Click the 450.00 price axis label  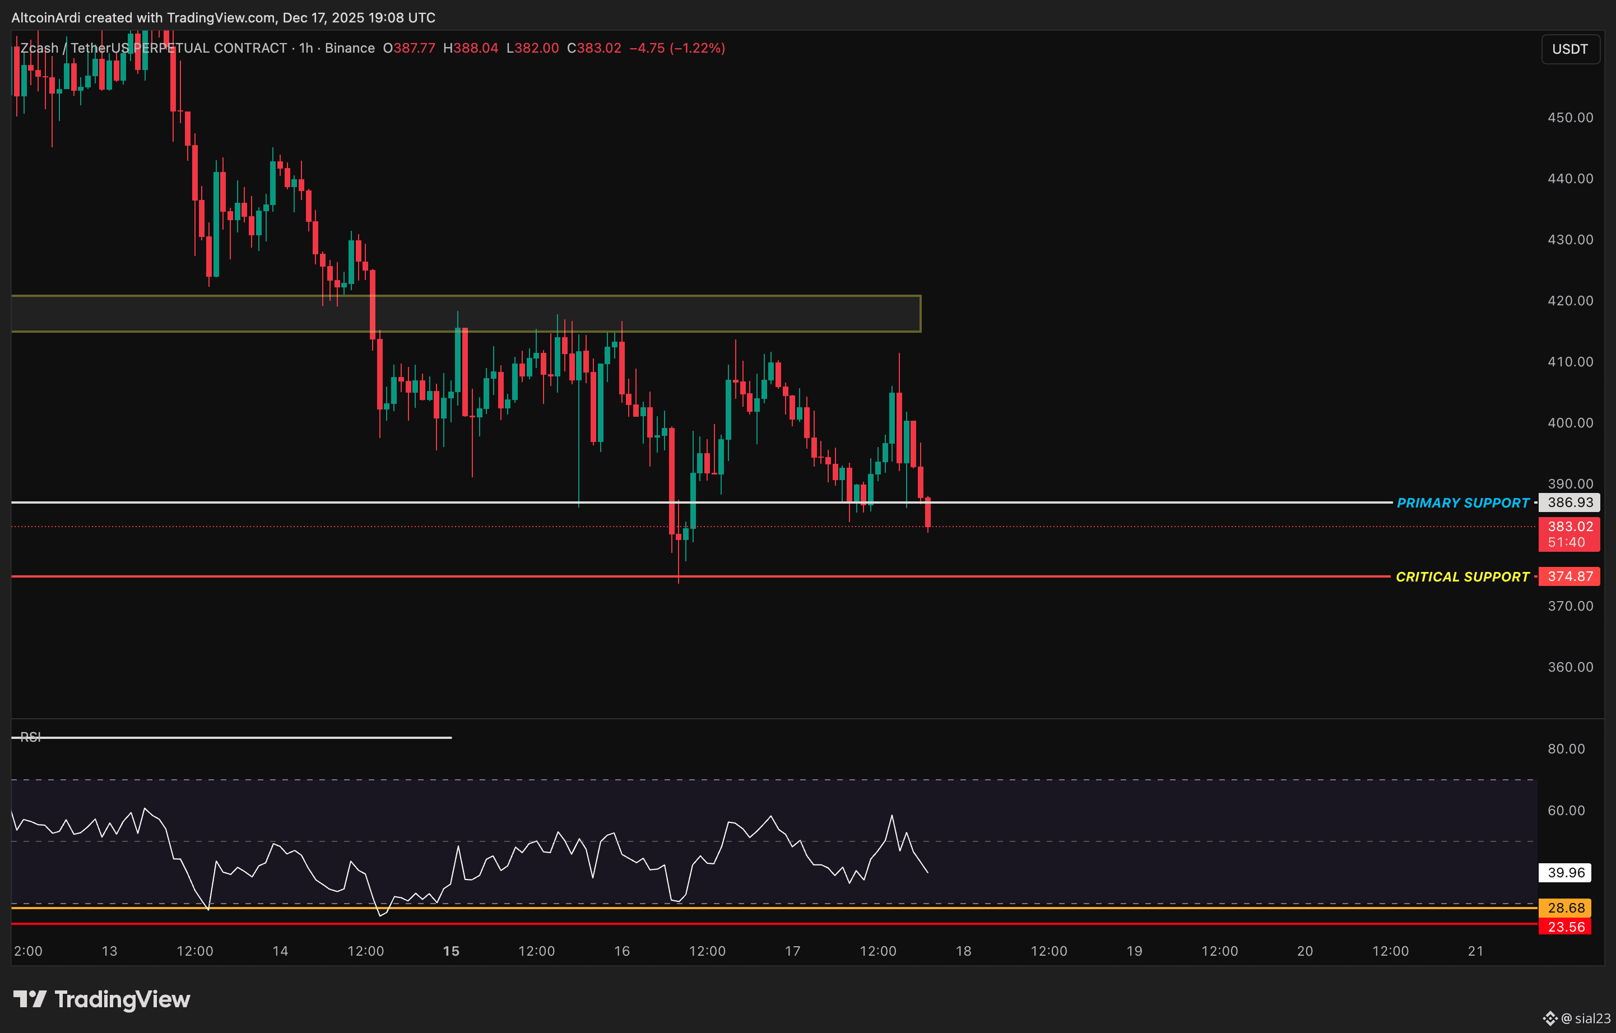(x=1569, y=118)
